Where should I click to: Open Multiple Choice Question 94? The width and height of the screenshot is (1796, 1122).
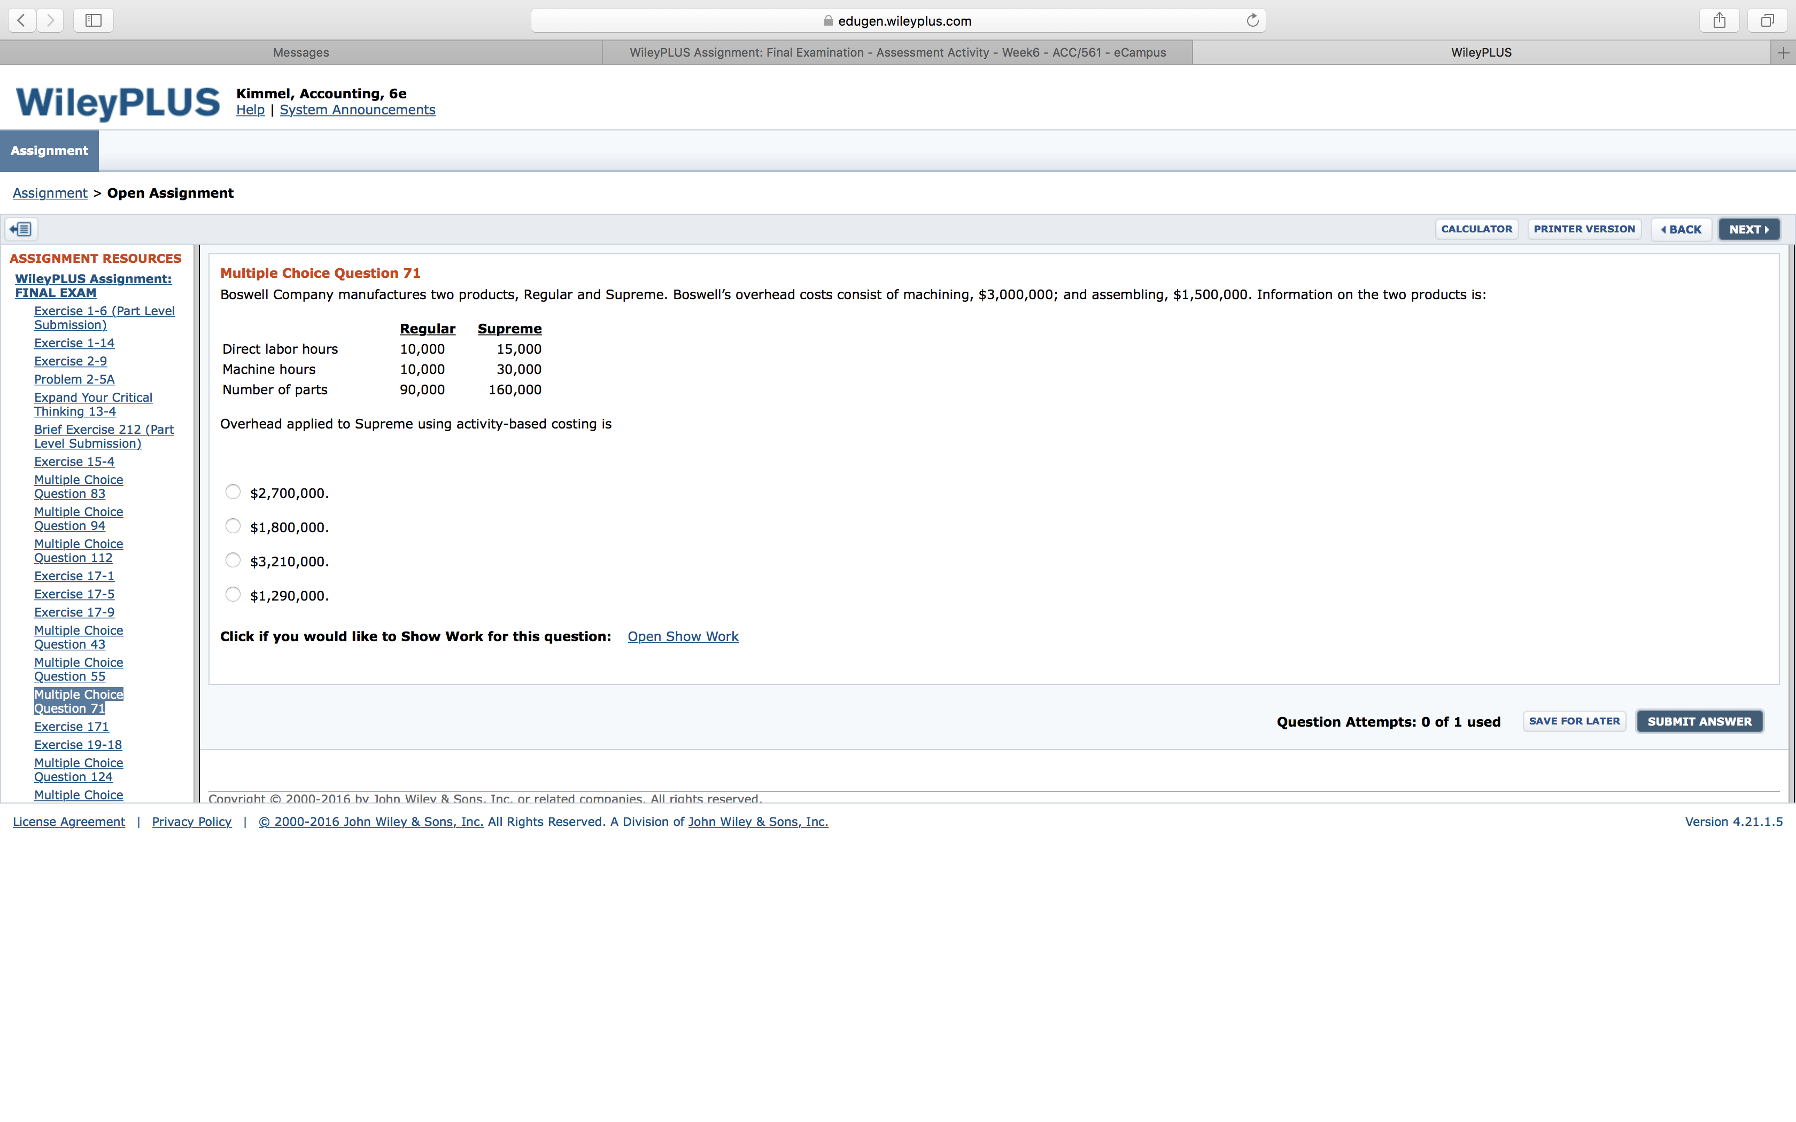(79, 519)
